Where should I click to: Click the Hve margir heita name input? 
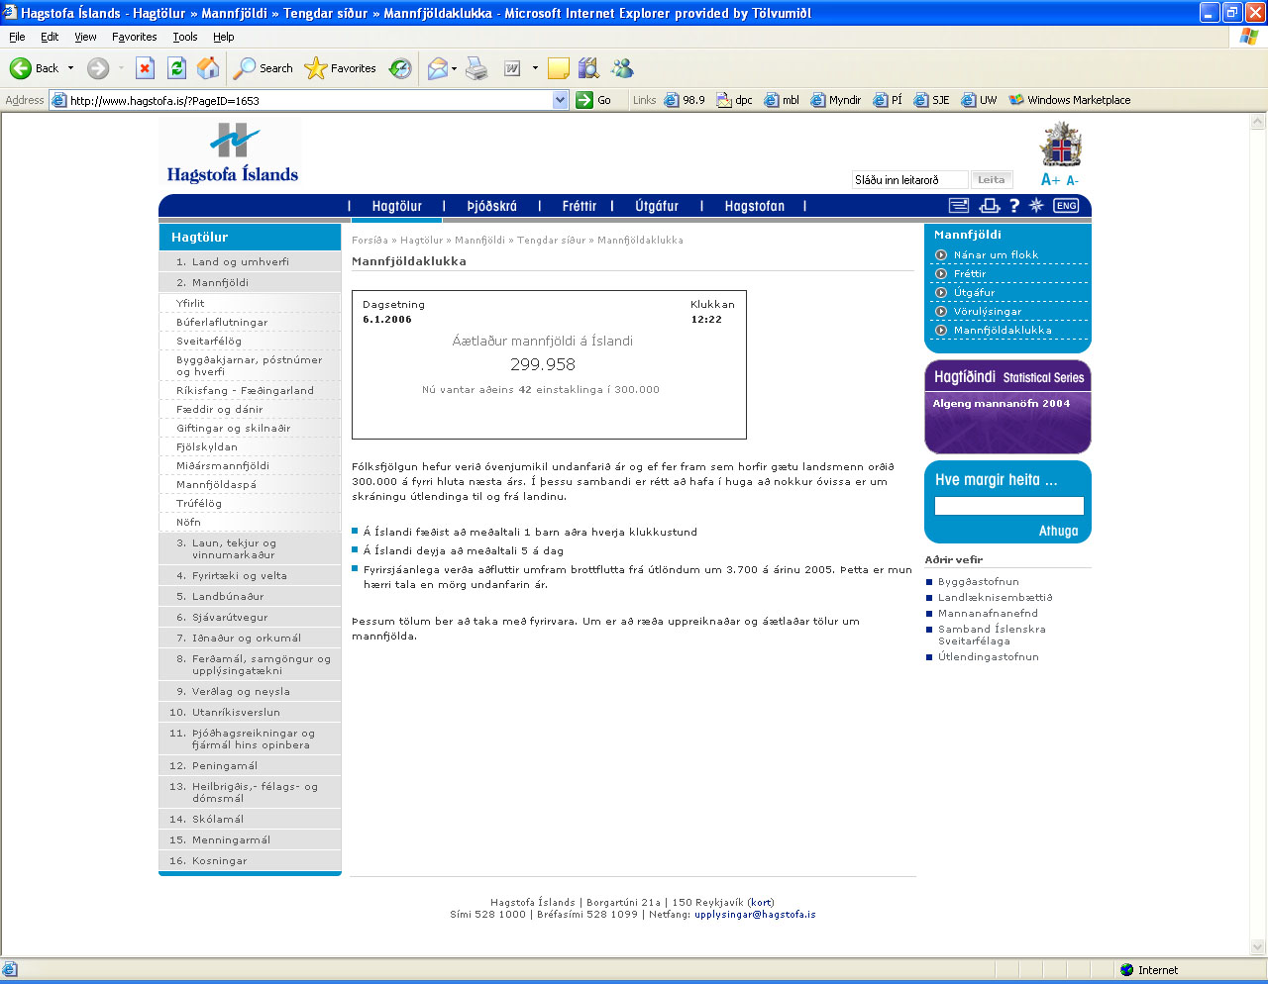[x=1008, y=506]
